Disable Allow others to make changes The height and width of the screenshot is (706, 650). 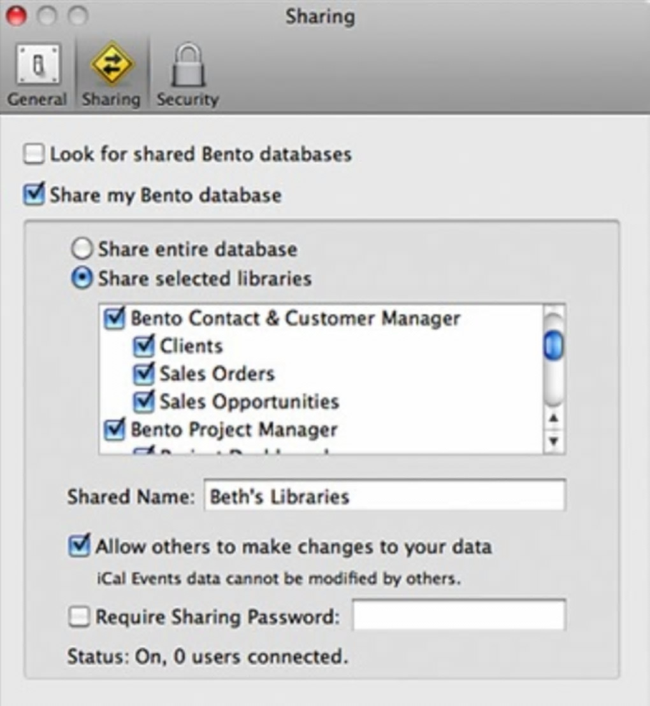(79, 547)
